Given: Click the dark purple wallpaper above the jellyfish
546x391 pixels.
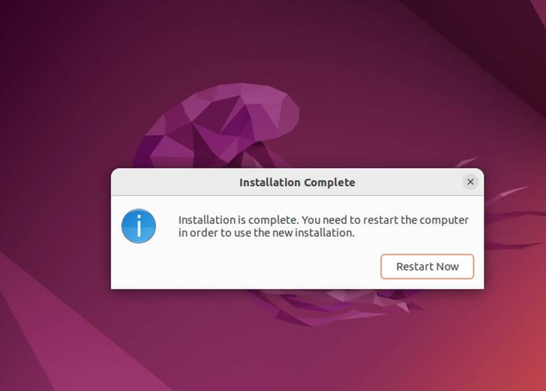Looking at the screenshot, I should coord(244,42).
